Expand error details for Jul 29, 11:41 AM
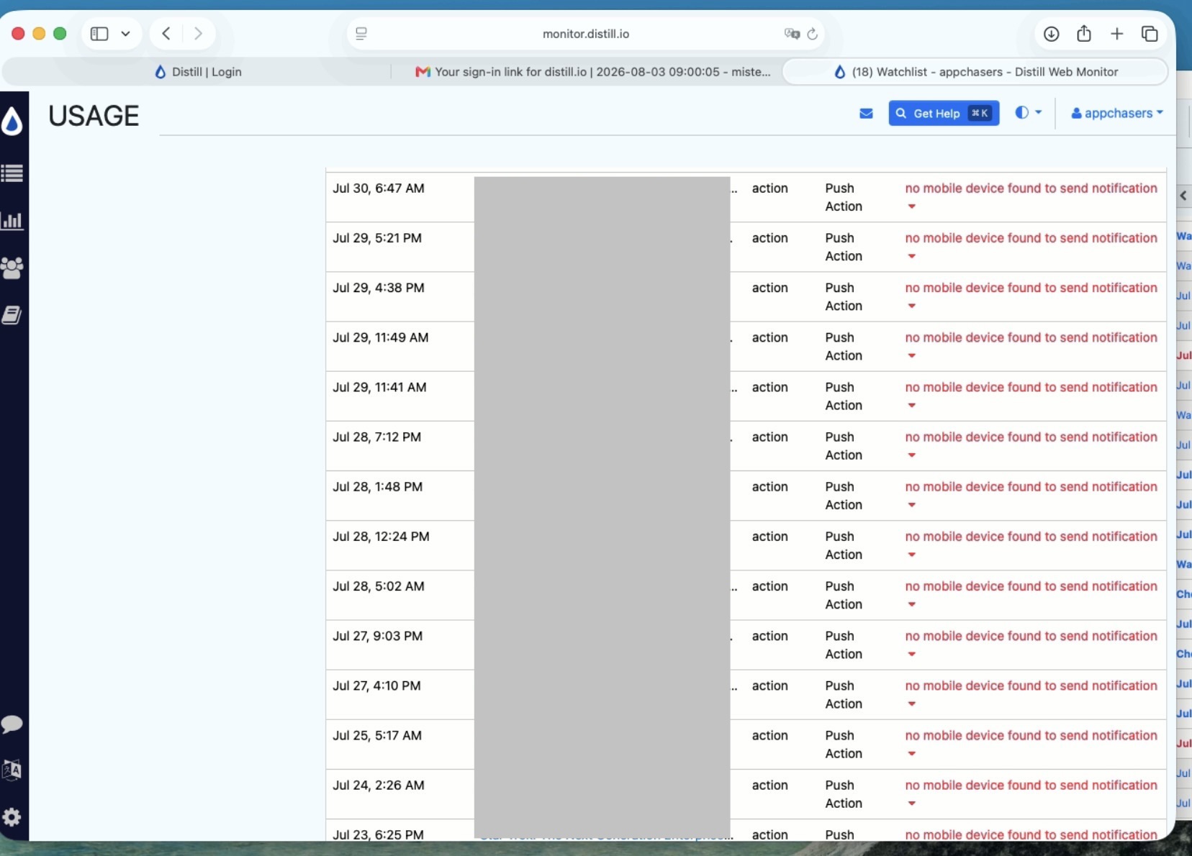Viewport: 1192px width, 856px height. (x=912, y=405)
